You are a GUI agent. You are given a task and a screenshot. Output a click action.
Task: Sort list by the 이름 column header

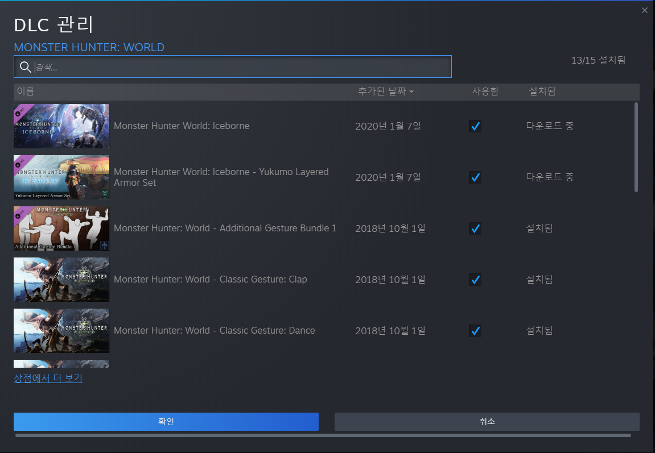pos(26,92)
